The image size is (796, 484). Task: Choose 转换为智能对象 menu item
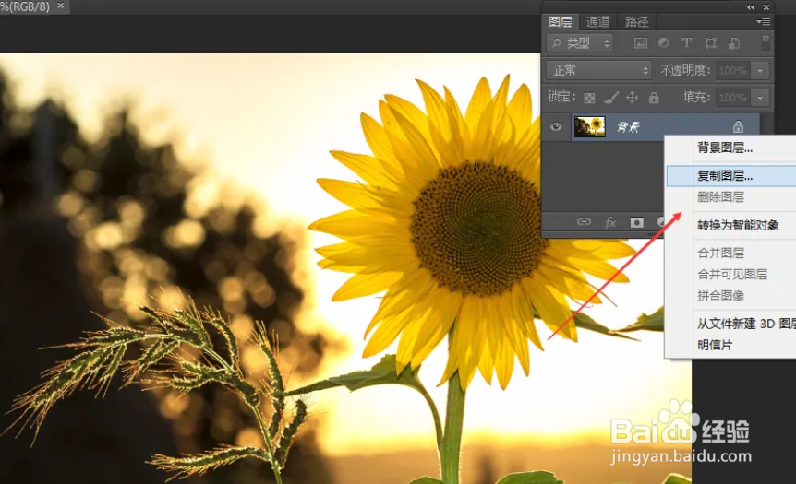[x=738, y=226]
